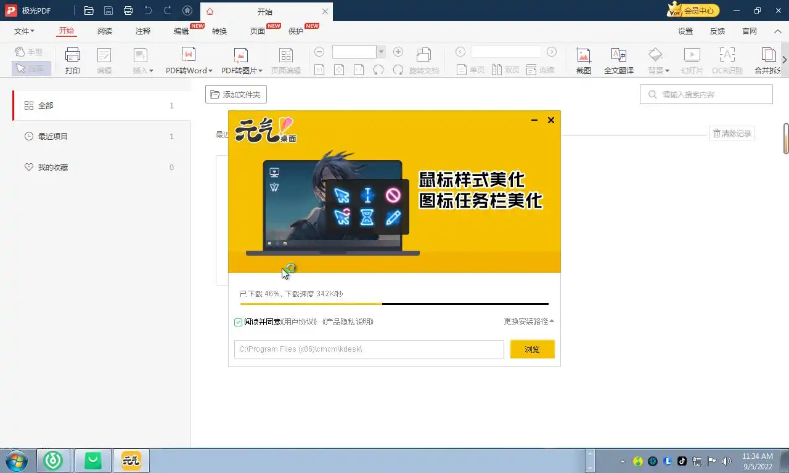Click the 旋转文档 rotate document icon
Viewport: 789px width, 473px height.
[x=424, y=61]
